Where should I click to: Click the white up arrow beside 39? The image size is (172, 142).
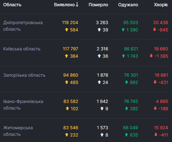99,30
